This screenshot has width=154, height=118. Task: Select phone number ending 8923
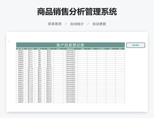(71, 68)
